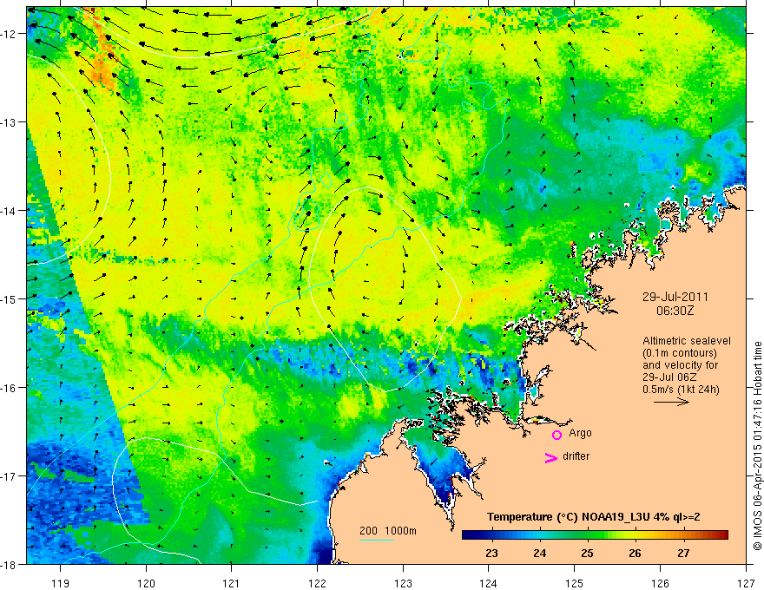Select the 'drifter' legend label
Screen dimensions: 764x590
[576, 456]
